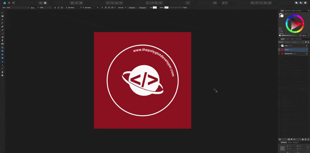Click the Underline formatting icon
This screenshot has height=153, width=310.
pyautogui.click(x=62, y=8)
